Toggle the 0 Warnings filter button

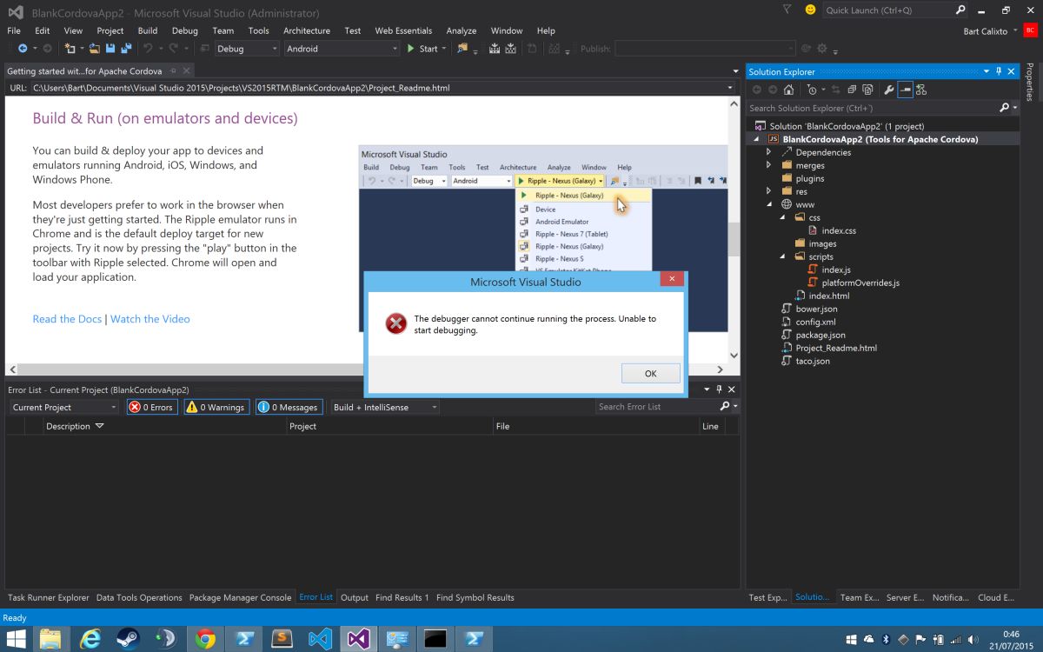(x=216, y=407)
